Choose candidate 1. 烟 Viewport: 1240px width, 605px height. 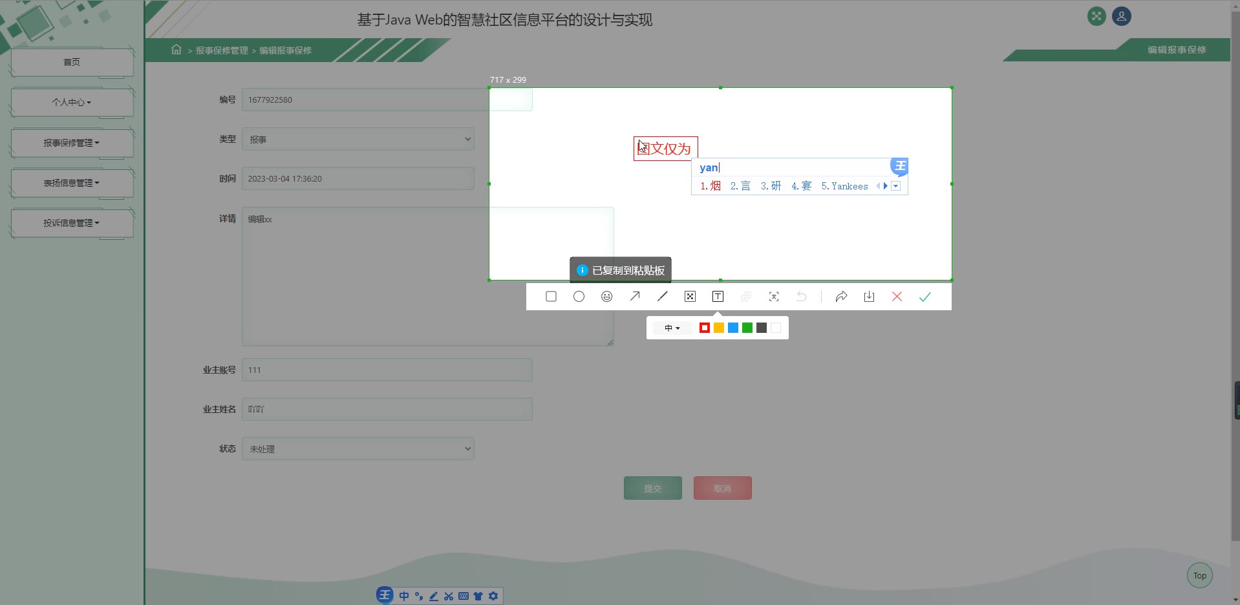pyautogui.click(x=711, y=186)
